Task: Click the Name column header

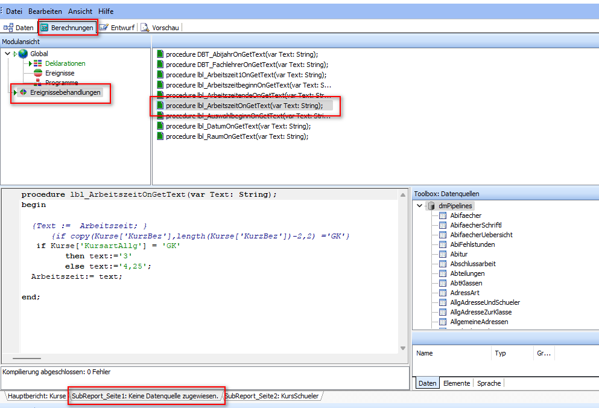Action: pos(425,353)
